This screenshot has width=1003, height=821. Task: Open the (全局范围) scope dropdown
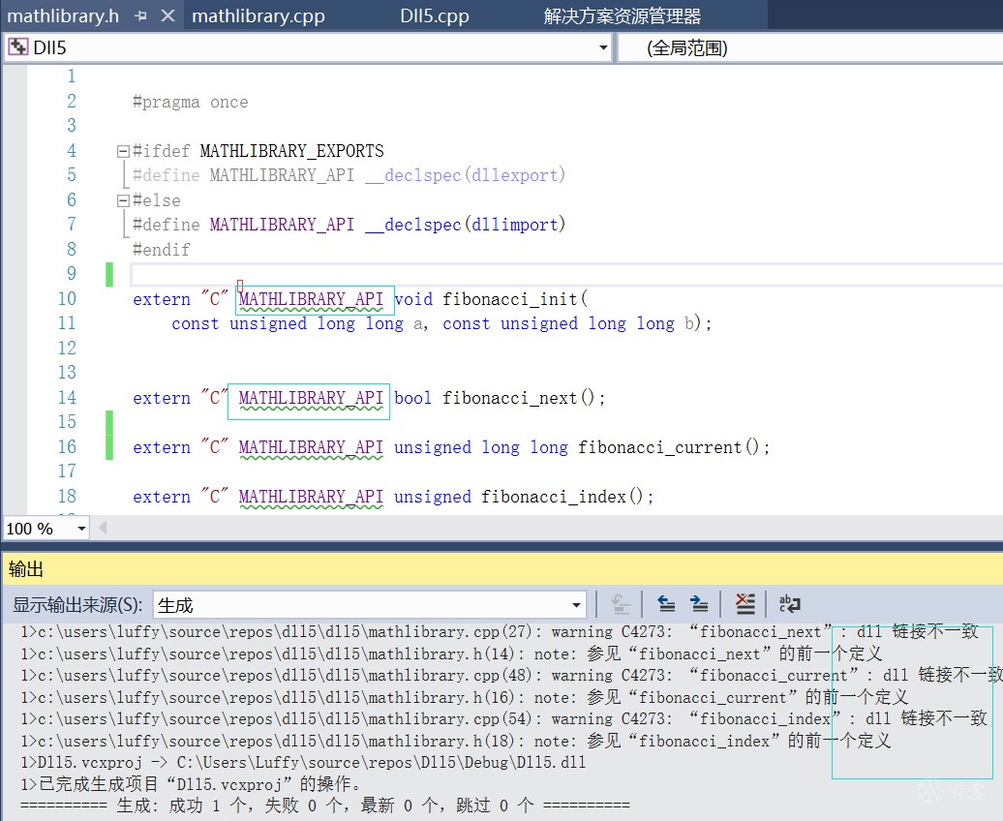(810, 48)
